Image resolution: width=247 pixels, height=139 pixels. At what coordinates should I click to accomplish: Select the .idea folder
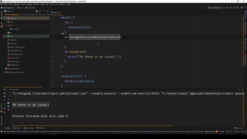coord(10,22)
